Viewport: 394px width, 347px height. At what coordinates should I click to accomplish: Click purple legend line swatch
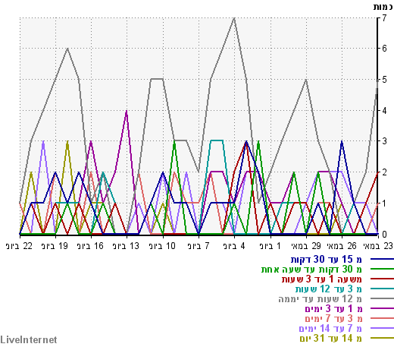382,308
